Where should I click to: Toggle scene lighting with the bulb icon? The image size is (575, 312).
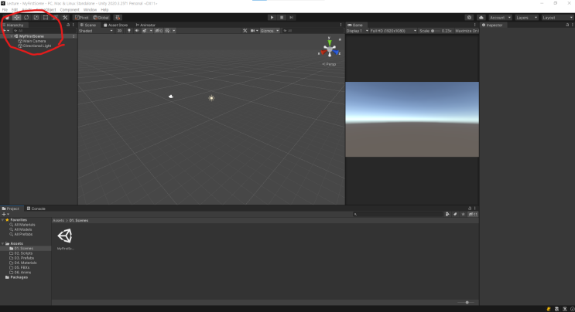pyautogui.click(x=129, y=31)
